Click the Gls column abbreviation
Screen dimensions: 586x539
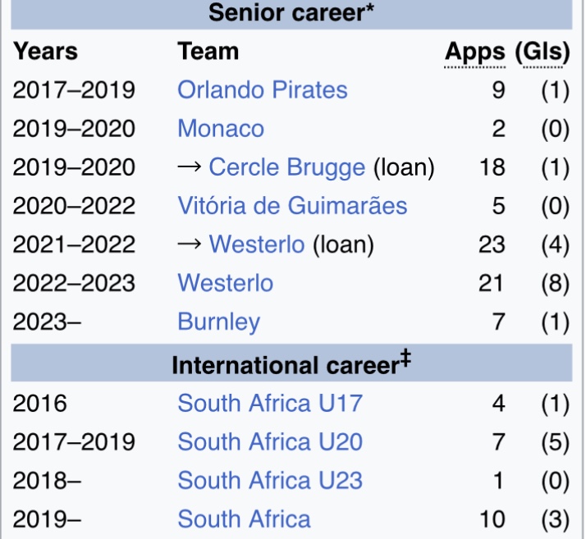tap(543, 52)
